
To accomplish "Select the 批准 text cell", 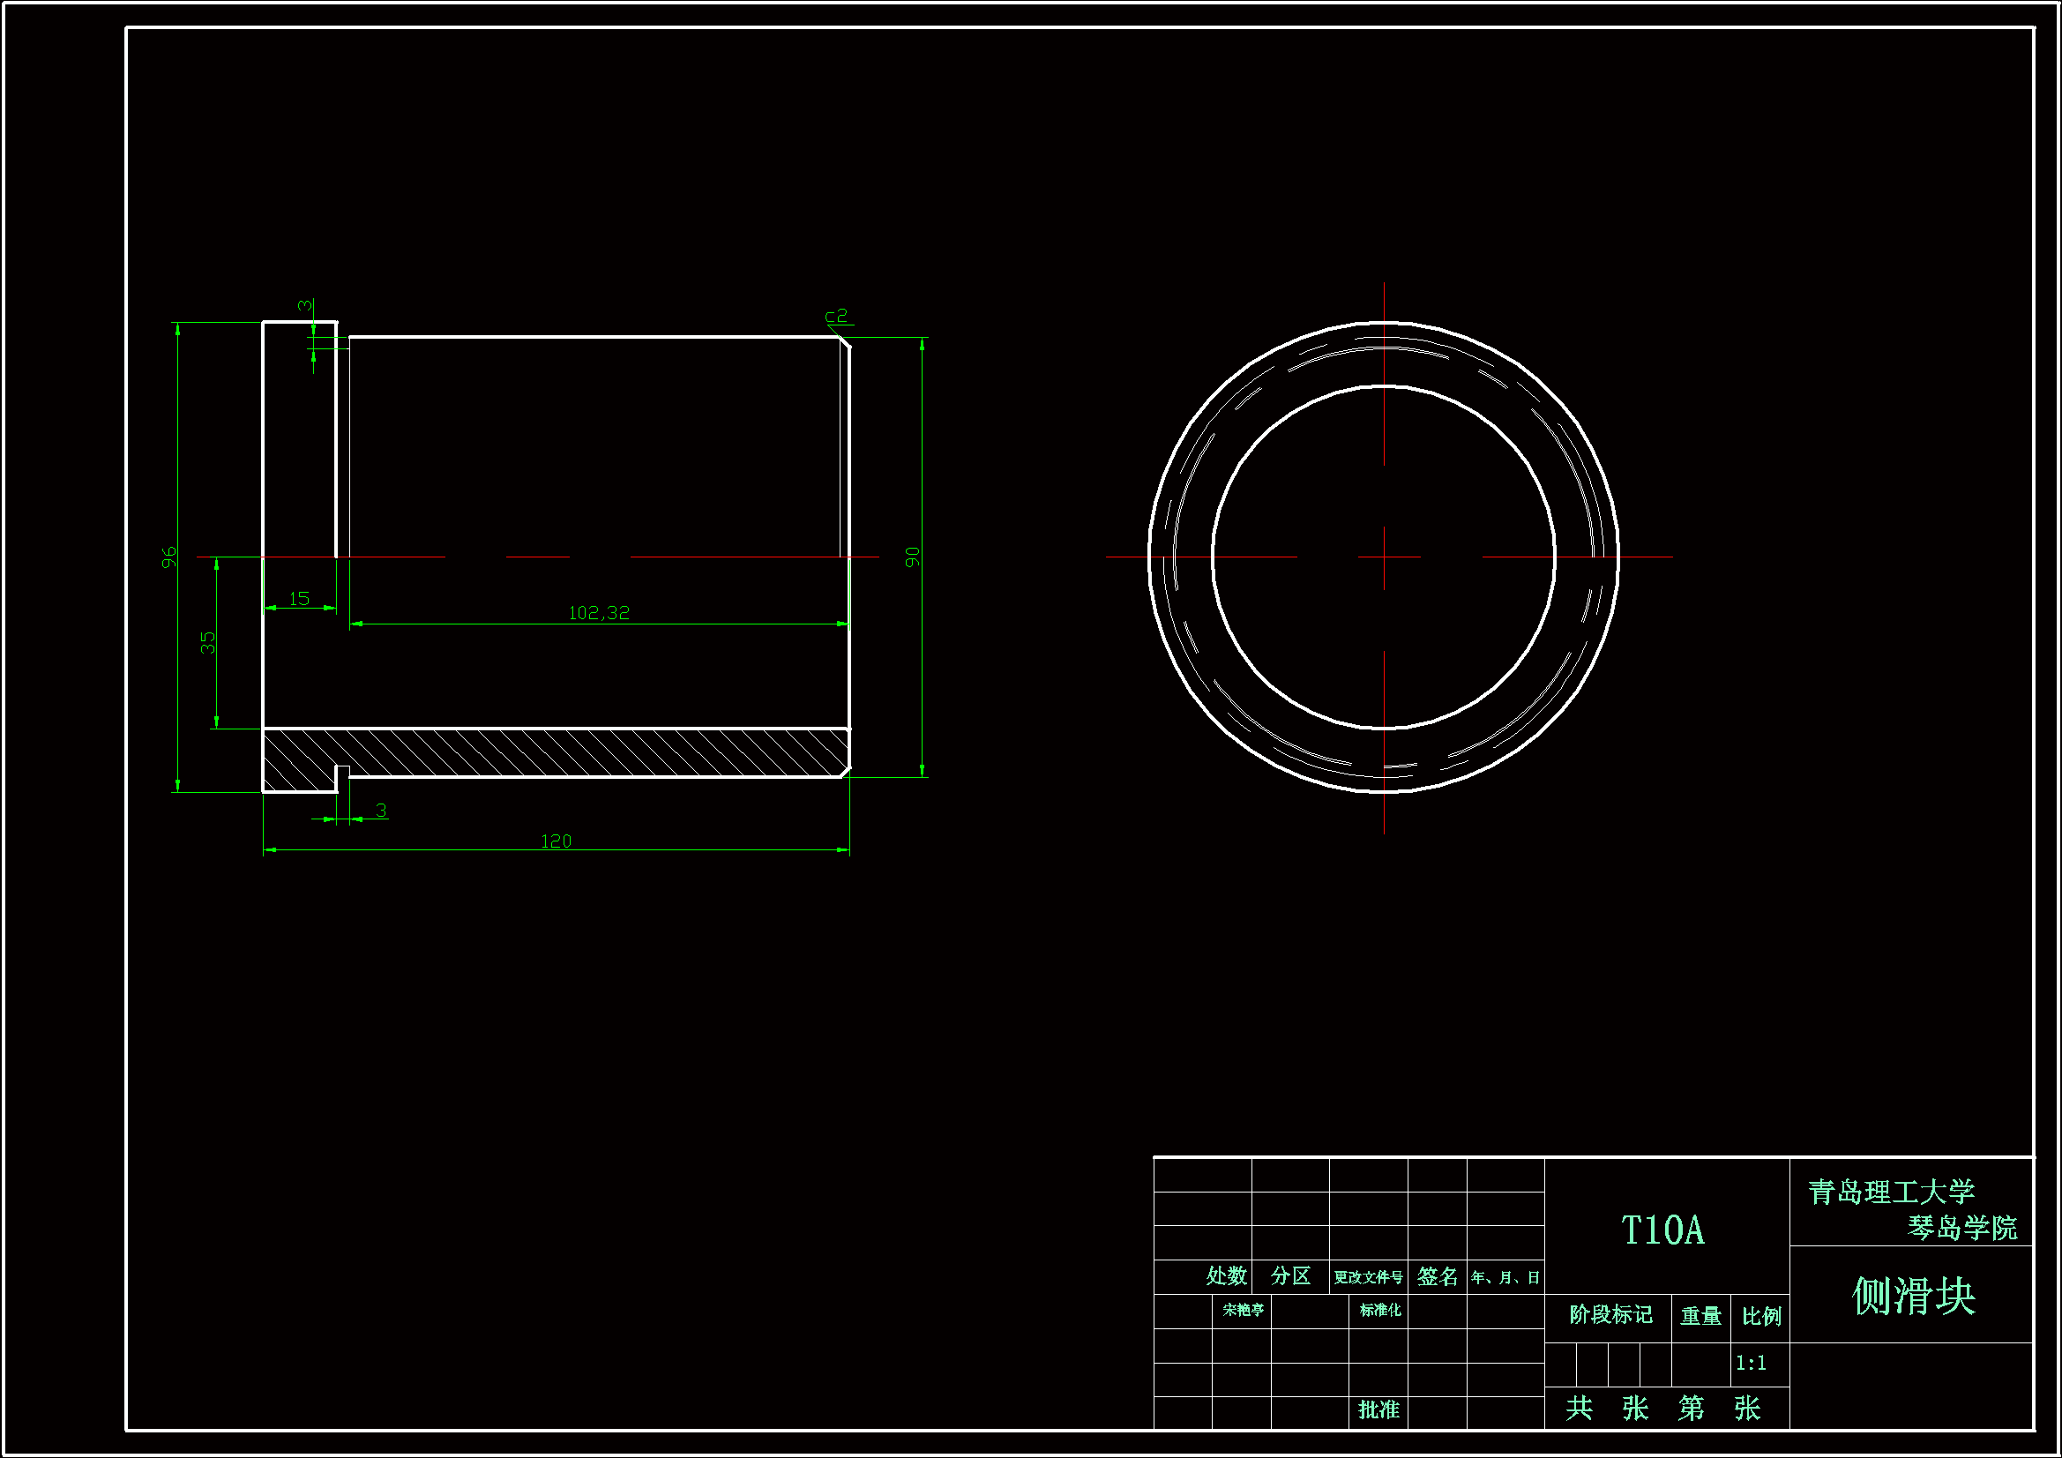I will click(1378, 1409).
